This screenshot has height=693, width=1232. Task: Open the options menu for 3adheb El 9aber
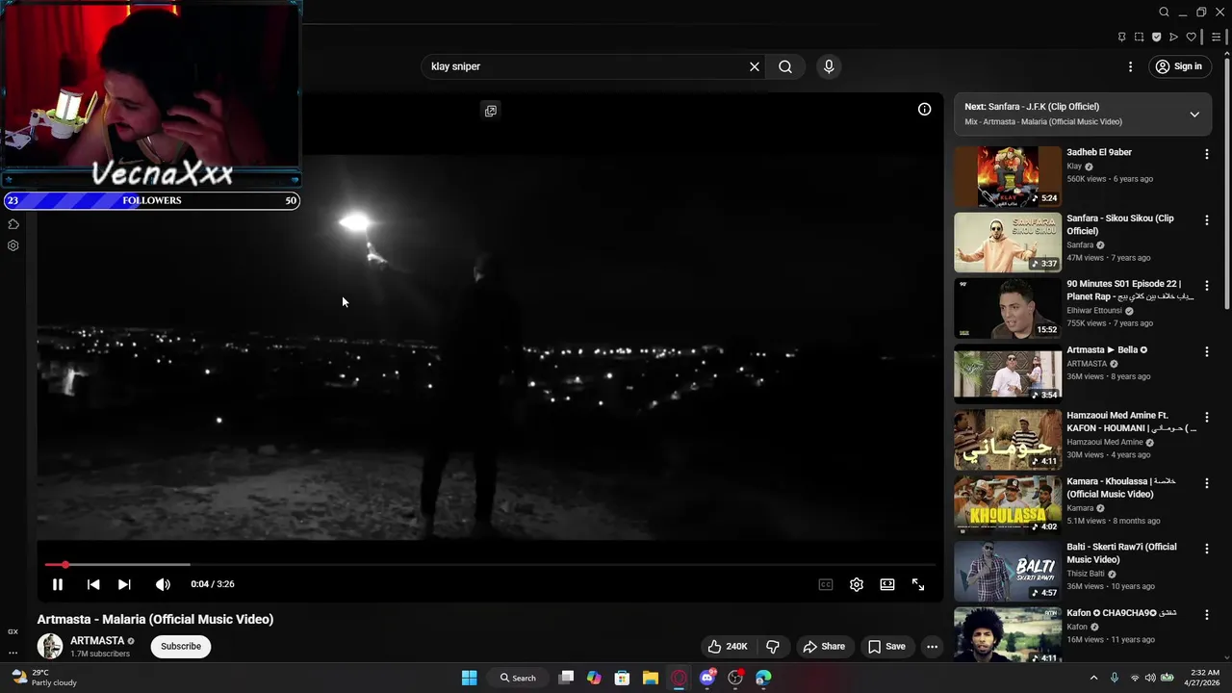point(1207,154)
